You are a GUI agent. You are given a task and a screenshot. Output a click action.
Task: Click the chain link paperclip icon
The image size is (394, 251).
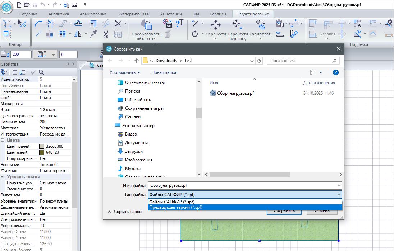tap(294, 34)
